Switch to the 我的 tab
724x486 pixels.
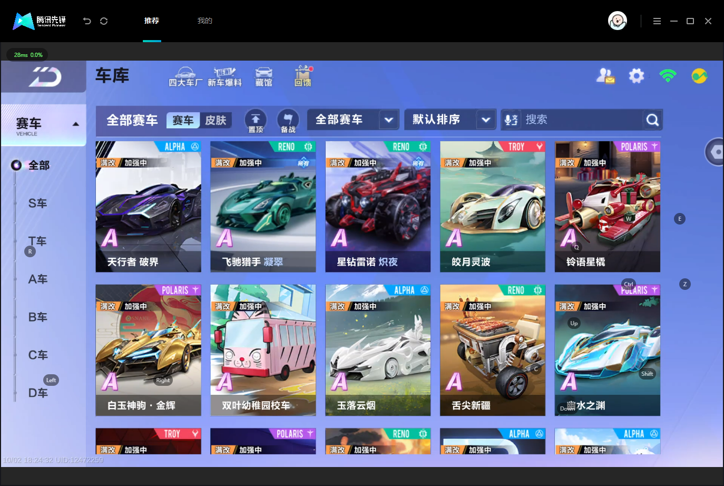205,21
